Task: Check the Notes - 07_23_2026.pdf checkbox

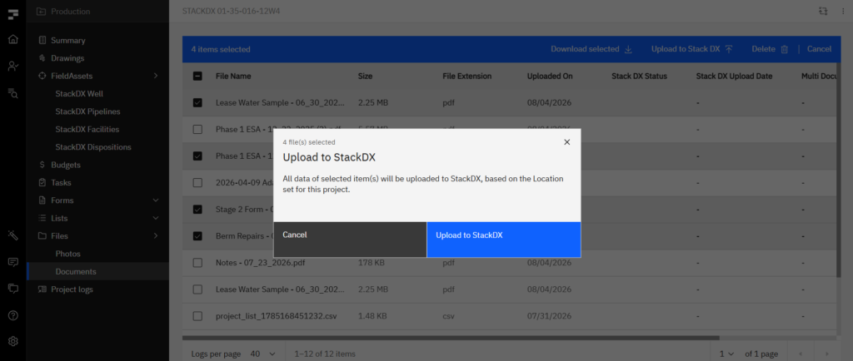Action: (x=197, y=263)
